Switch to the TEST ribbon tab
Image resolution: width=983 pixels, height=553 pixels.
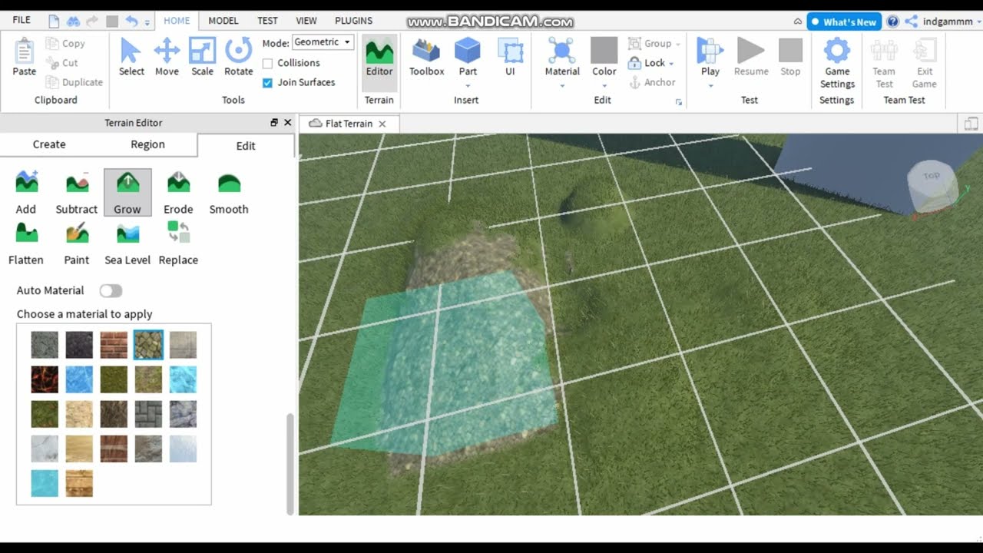pyautogui.click(x=268, y=21)
